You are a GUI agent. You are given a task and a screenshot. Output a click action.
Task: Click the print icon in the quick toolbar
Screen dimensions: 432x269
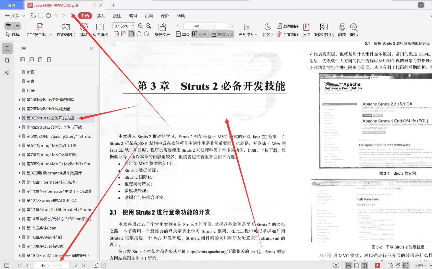pos(48,16)
